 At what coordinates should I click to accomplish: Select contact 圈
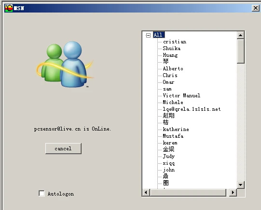coord(166,183)
